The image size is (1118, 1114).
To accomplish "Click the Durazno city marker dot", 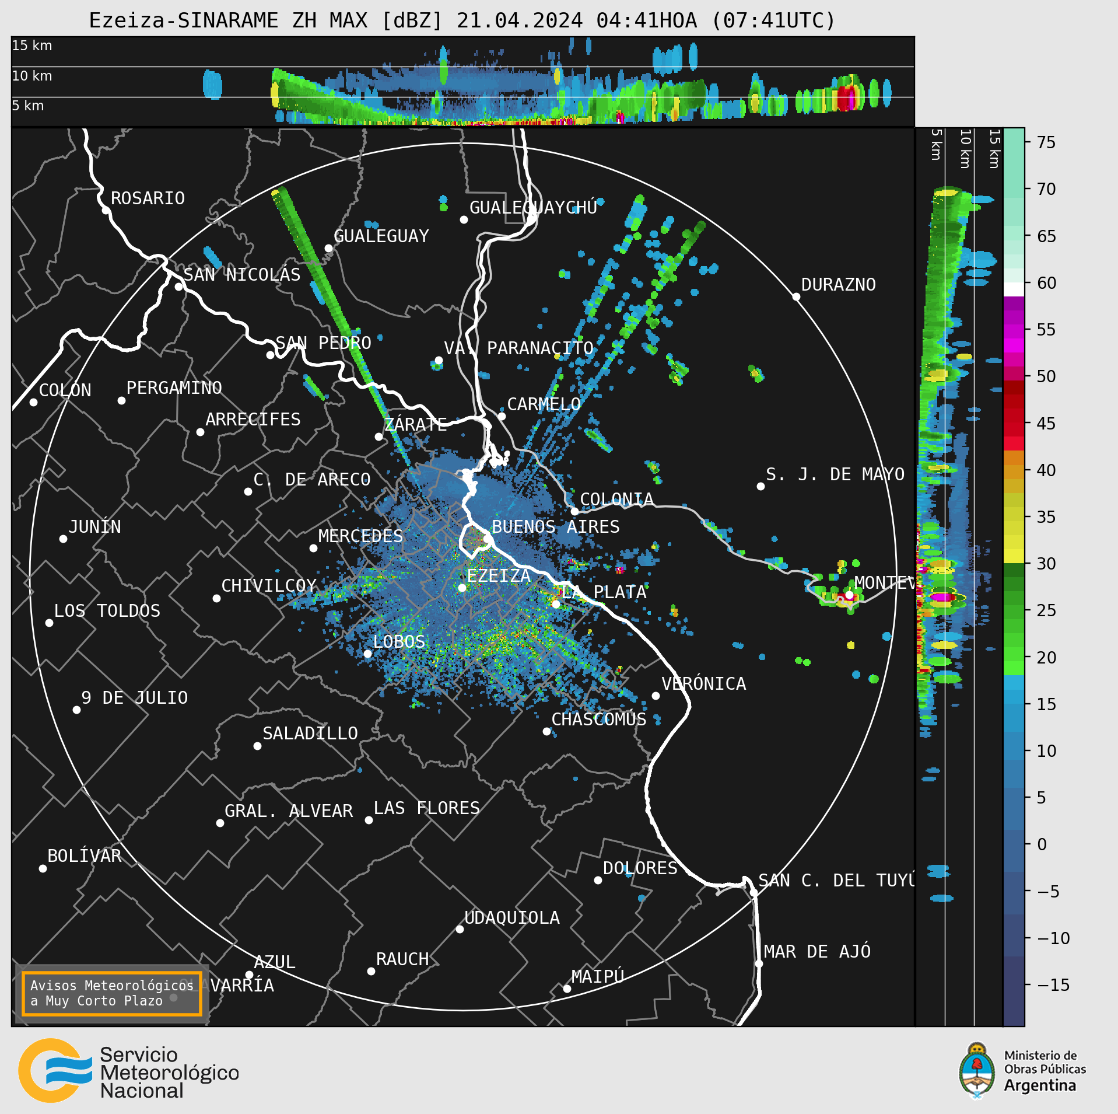I will (796, 297).
